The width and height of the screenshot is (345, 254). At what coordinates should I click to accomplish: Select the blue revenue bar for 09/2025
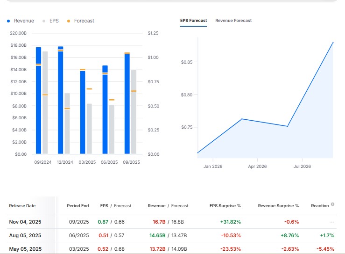pos(127,105)
